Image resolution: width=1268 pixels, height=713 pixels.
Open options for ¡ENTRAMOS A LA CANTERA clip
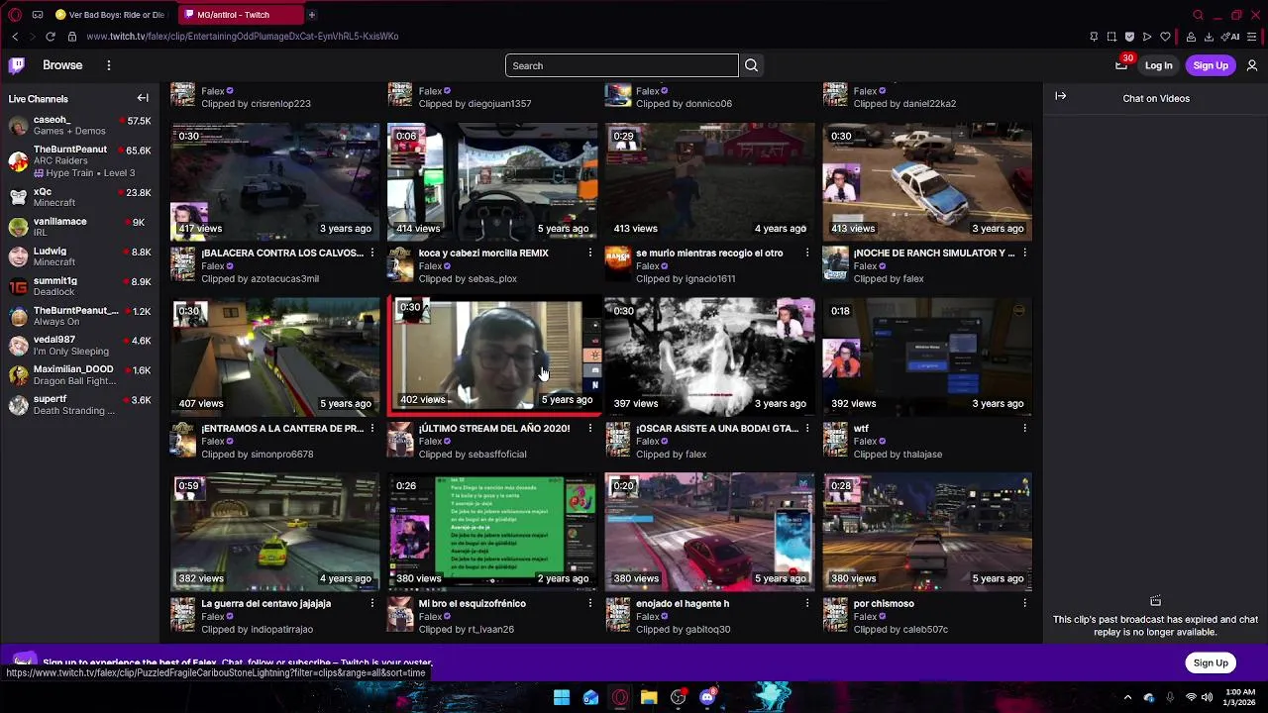[x=372, y=429]
